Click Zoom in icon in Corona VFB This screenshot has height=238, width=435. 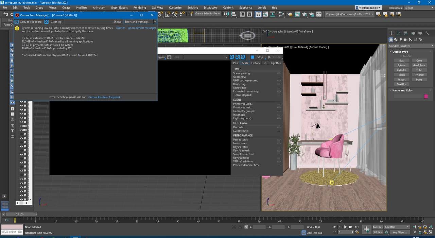[232, 57]
